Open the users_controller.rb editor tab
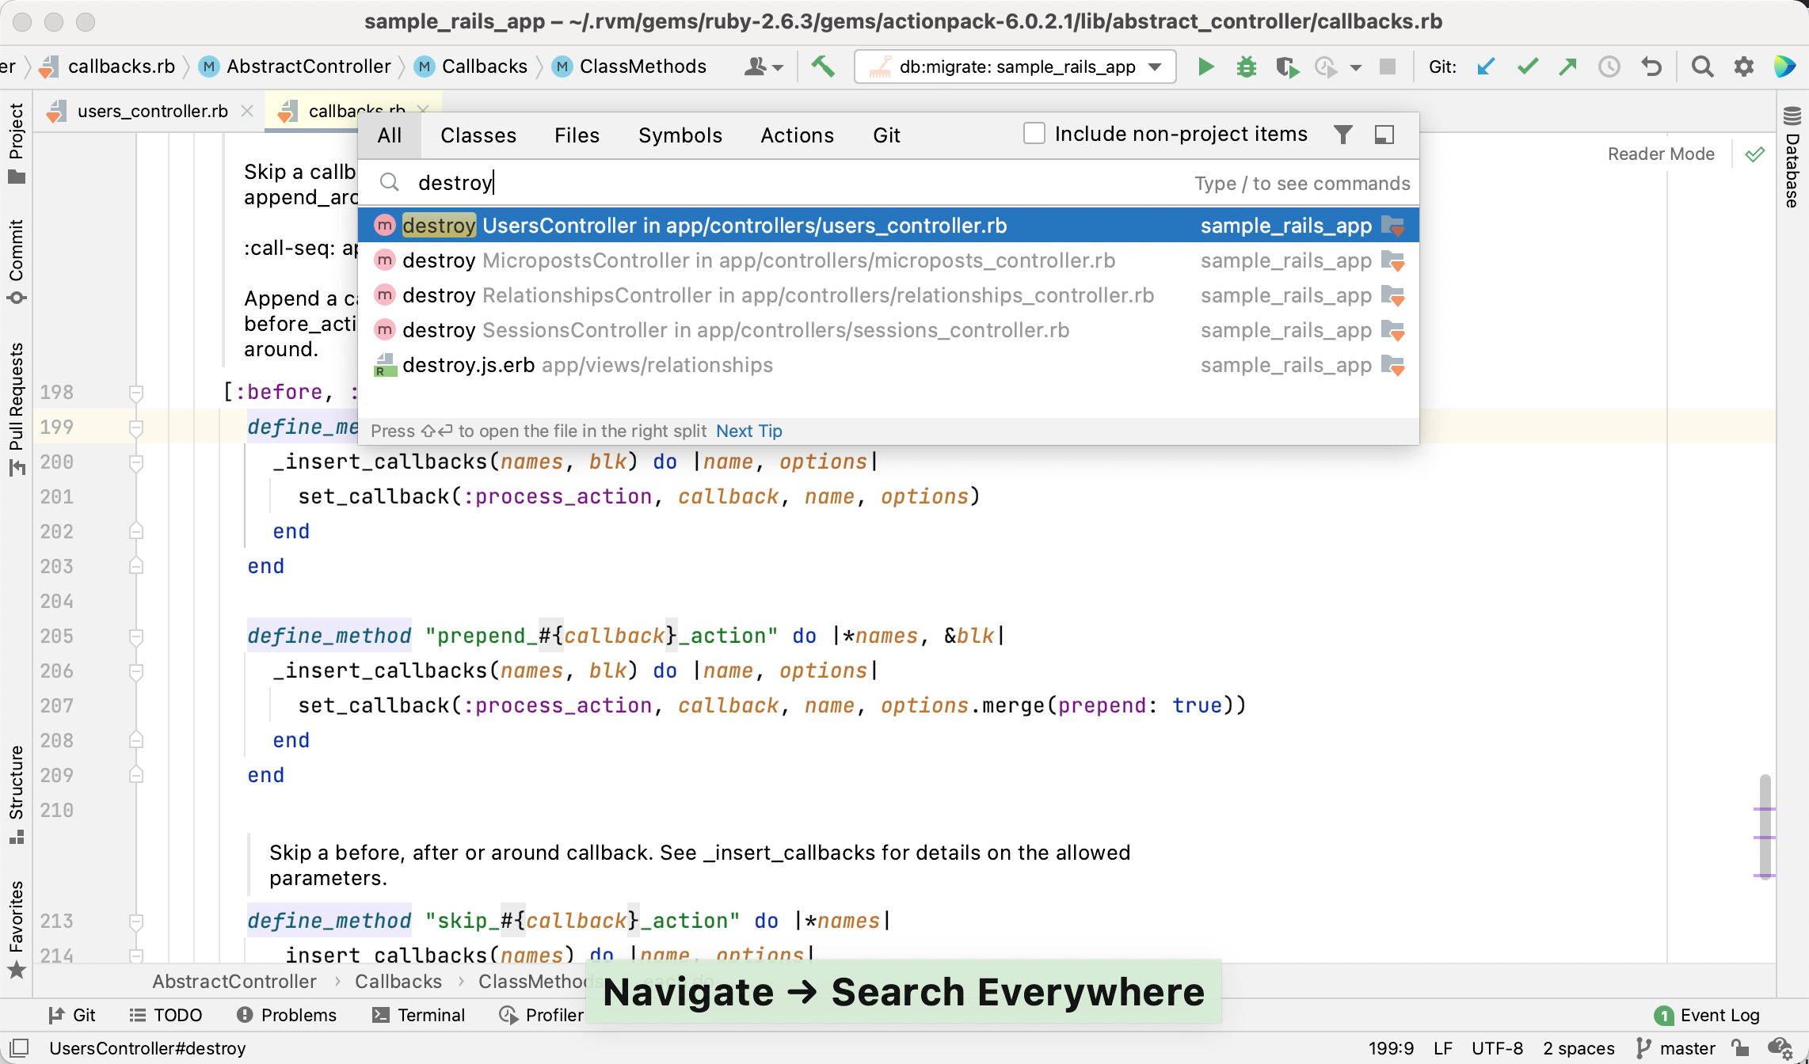The image size is (1809, 1064). coord(152,111)
